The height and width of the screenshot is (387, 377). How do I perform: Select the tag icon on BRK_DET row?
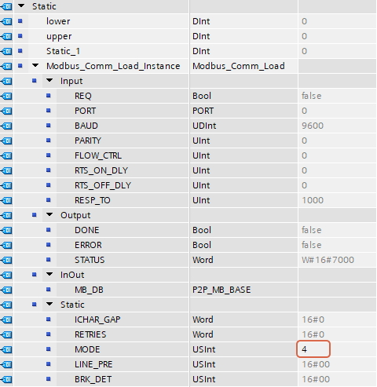coord(6,379)
